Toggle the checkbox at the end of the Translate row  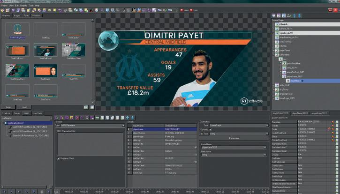pos(337,122)
